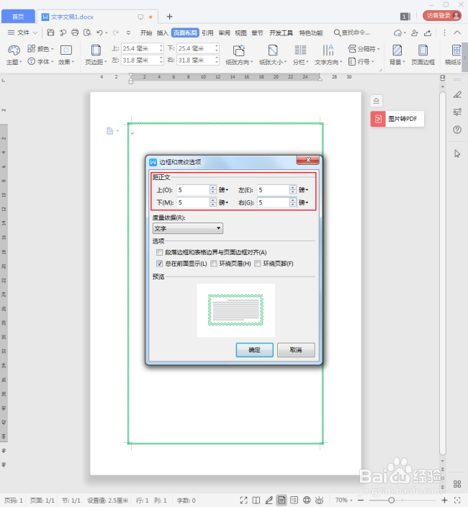Click the 右(G) distance input field

(274, 202)
